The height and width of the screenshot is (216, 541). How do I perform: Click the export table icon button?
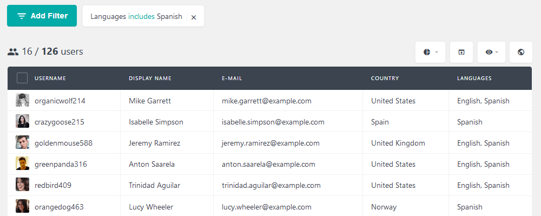coord(461,52)
